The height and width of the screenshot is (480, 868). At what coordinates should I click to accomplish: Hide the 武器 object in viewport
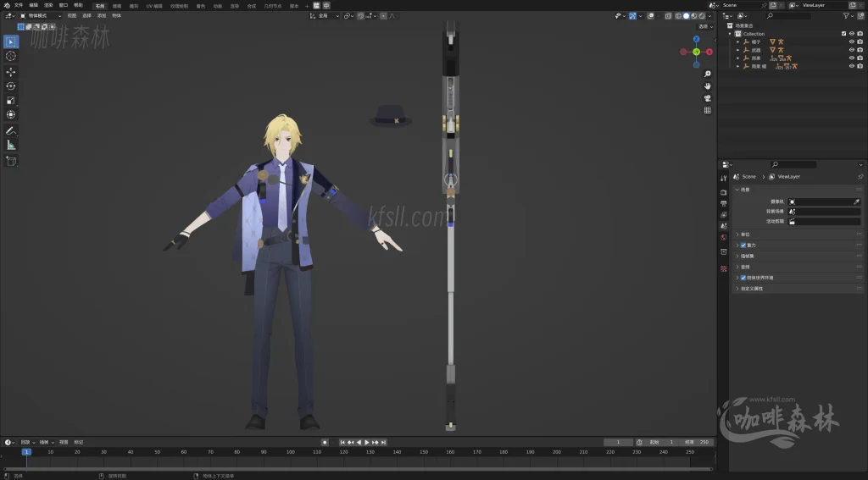coord(851,50)
